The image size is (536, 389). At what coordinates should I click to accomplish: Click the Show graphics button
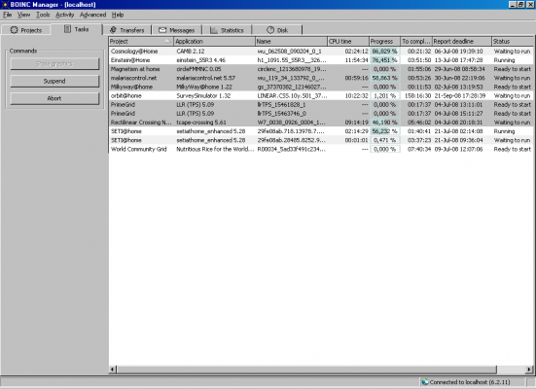click(54, 63)
